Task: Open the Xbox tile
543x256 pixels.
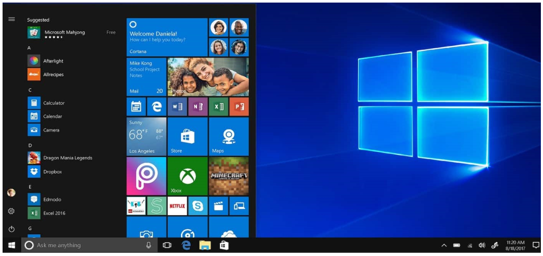Action: click(187, 176)
